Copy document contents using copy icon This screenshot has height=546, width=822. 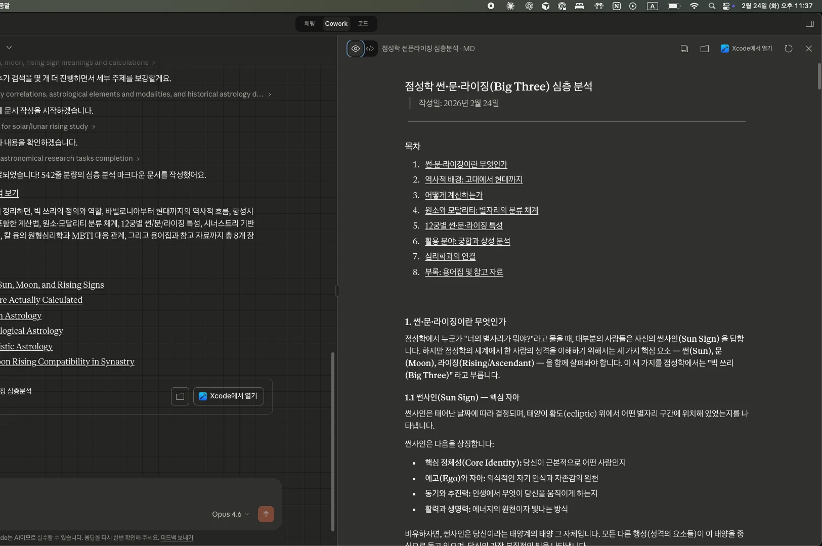tap(684, 49)
